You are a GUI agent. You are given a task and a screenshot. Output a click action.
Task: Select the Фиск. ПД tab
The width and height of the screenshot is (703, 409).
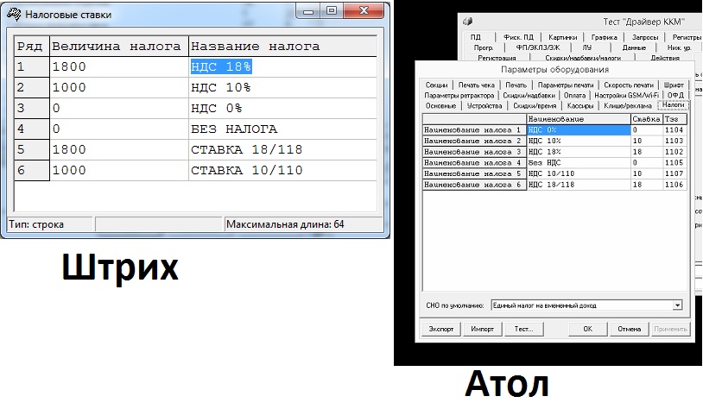(x=518, y=37)
